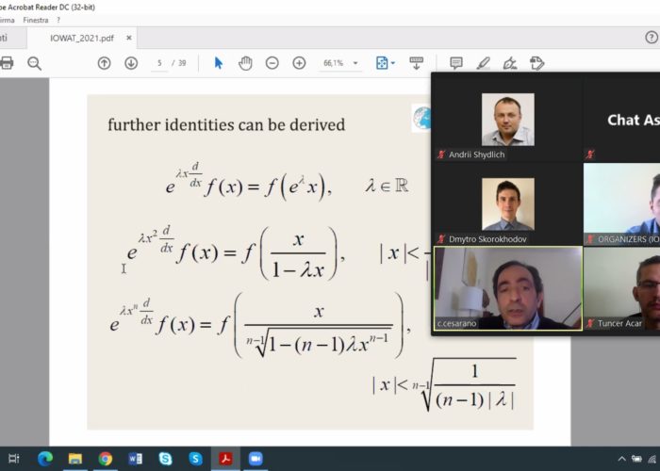Select the hand pan tool
This screenshot has width=660, height=471.
245,63
